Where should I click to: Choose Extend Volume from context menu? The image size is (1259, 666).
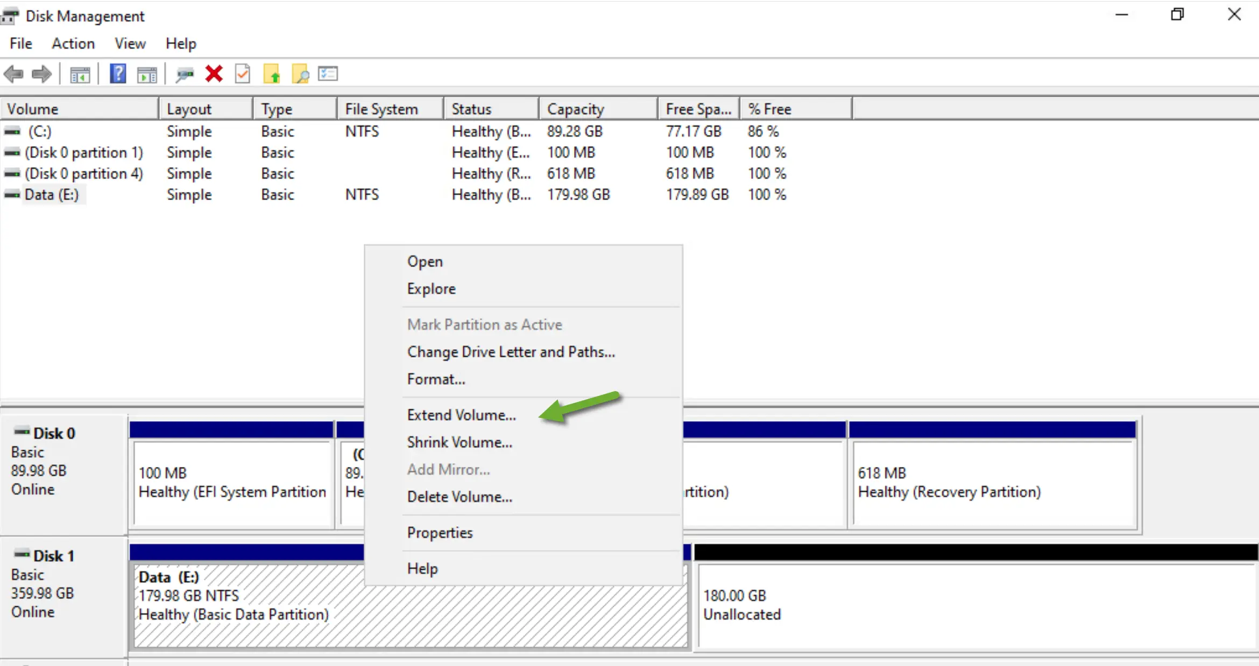point(461,415)
